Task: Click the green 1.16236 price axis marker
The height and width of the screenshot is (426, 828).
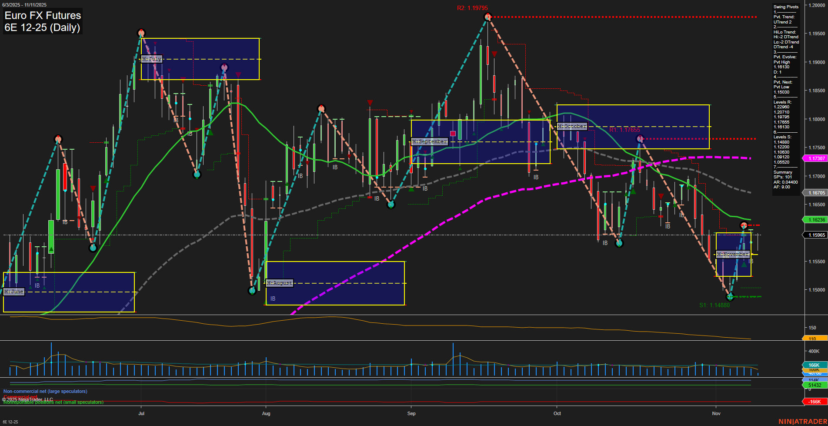Action: click(815, 220)
